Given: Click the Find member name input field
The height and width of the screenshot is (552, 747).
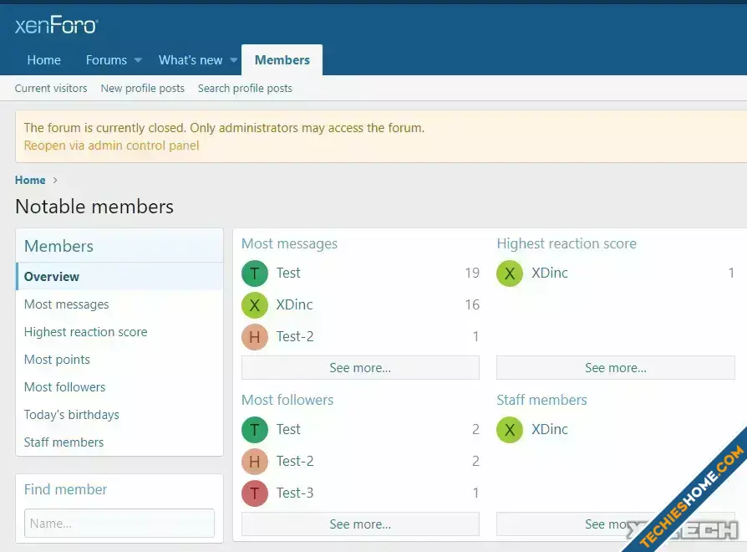Looking at the screenshot, I should click(119, 524).
